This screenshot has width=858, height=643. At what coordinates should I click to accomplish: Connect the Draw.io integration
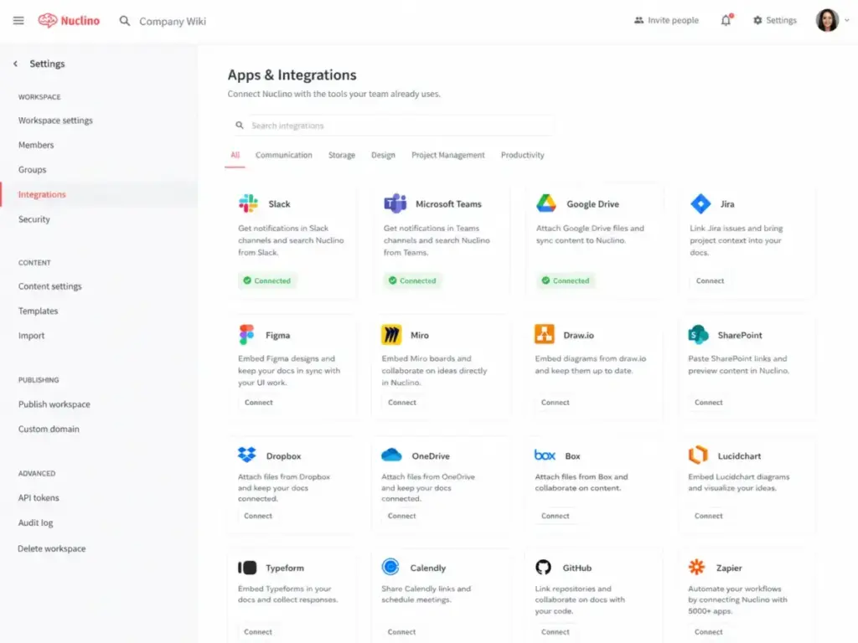556,403
